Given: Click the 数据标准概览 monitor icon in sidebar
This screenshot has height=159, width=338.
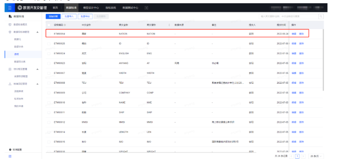Looking at the screenshot, I should click(x=10, y=24).
